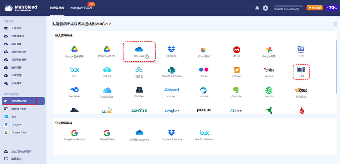This screenshot has height=164, width=340.
Task: Select the OneDrive cloud icon
Action: point(139,49)
